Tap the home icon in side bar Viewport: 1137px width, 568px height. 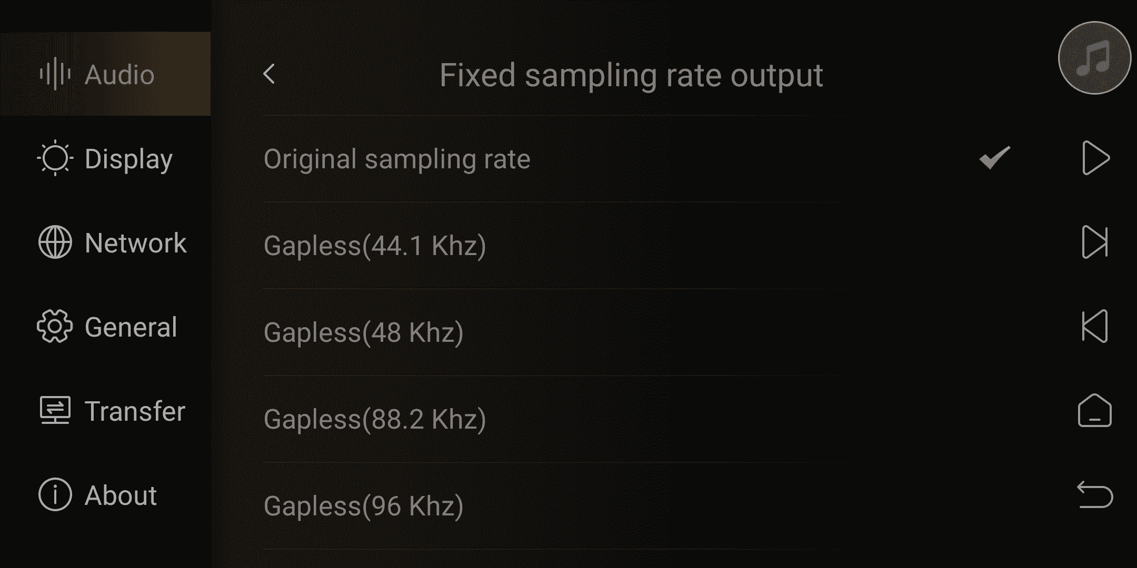(x=1095, y=410)
